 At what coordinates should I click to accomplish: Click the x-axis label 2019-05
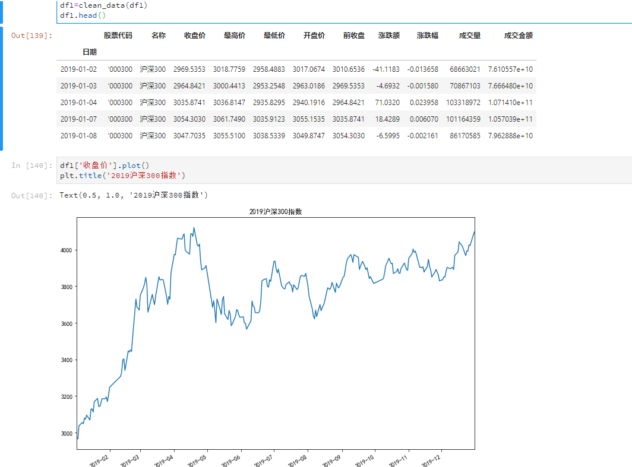pyautogui.click(x=197, y=460)
